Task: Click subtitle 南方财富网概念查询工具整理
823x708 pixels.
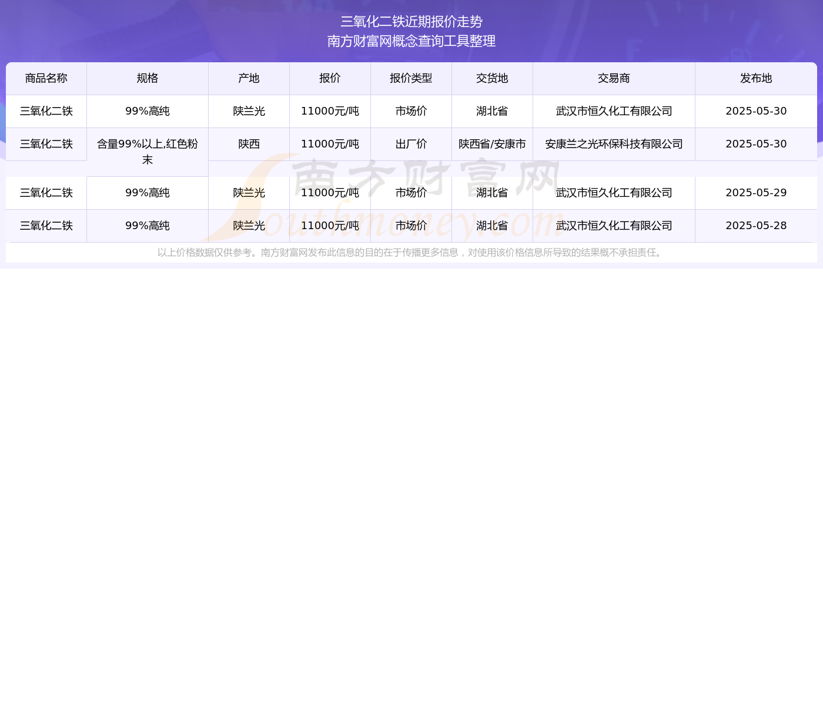Action: click(411, 41)
